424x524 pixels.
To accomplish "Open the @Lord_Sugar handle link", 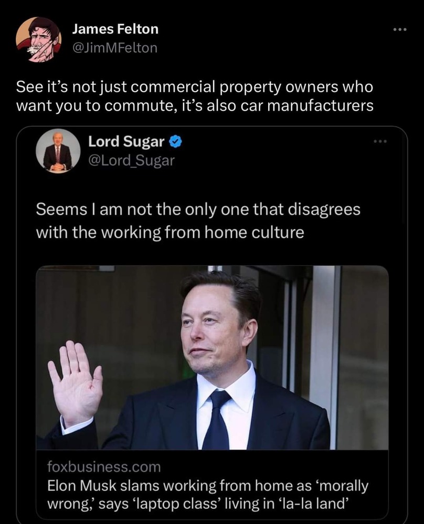I will pos(131,160).
